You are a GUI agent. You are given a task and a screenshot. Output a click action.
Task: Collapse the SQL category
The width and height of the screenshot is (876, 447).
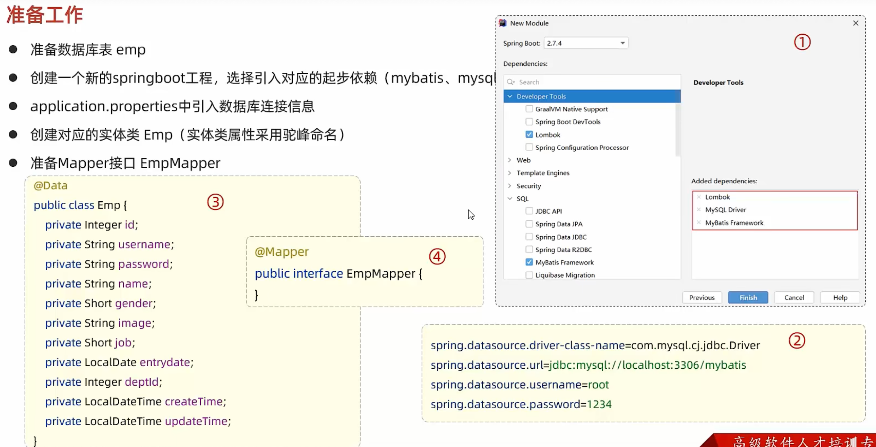point(510,199)
